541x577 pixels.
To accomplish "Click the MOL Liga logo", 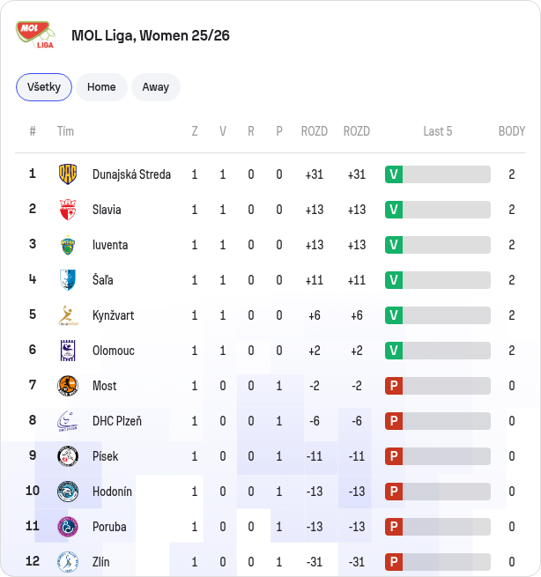I will [36, 35].
